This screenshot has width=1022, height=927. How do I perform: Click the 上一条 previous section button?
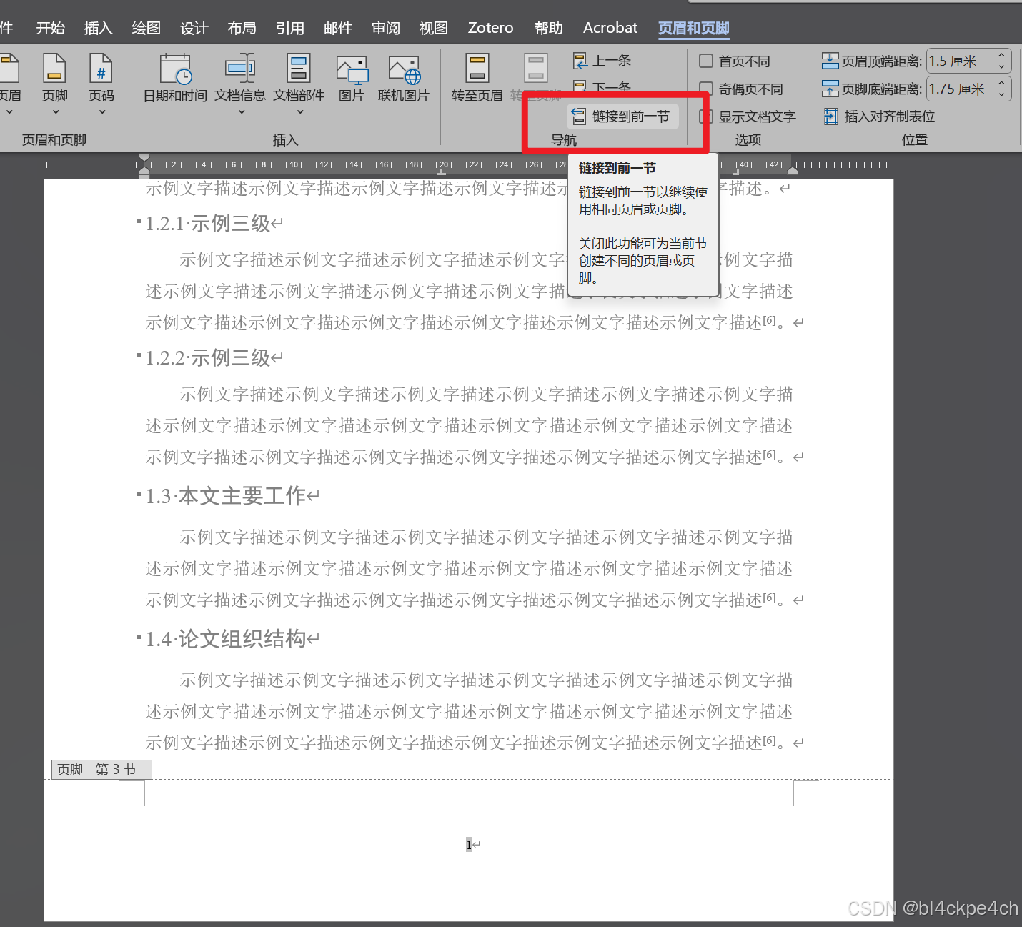(x=602, y=61)
